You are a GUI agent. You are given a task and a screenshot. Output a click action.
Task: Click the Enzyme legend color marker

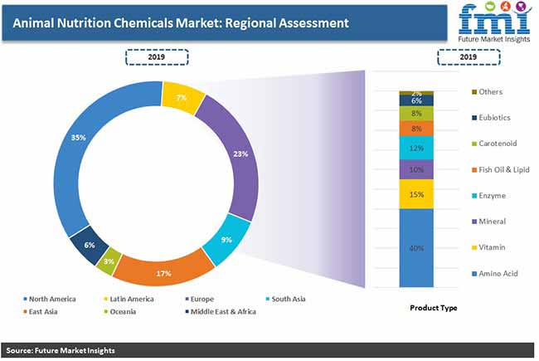[474, 196]
